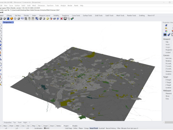The height and width of the screenshot is (130, 173).
Task: Click the dark gray sphere icon beside the wireframe sphere
Action: [19, 18]
